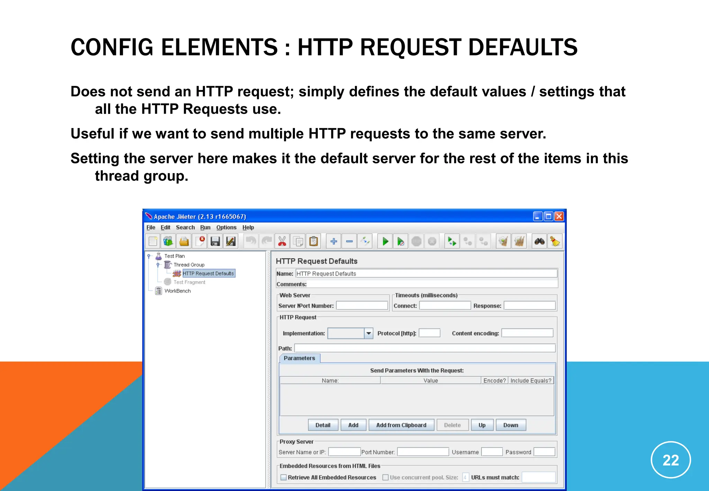Click the Search binoculars icon
This screenshot has width=709, height=491.
539,241
